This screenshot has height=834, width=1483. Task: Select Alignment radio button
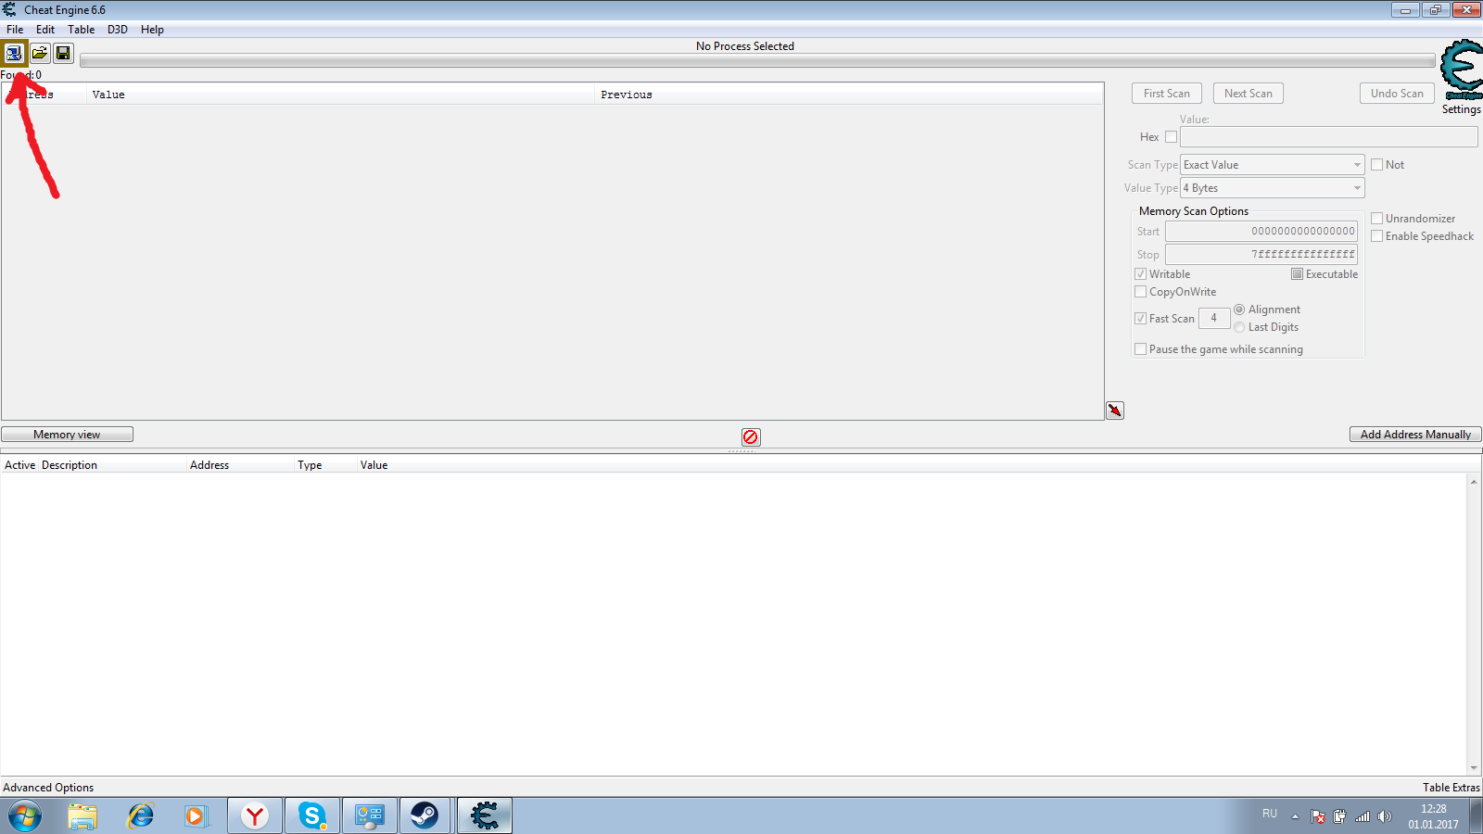[x=1239, y=310]
